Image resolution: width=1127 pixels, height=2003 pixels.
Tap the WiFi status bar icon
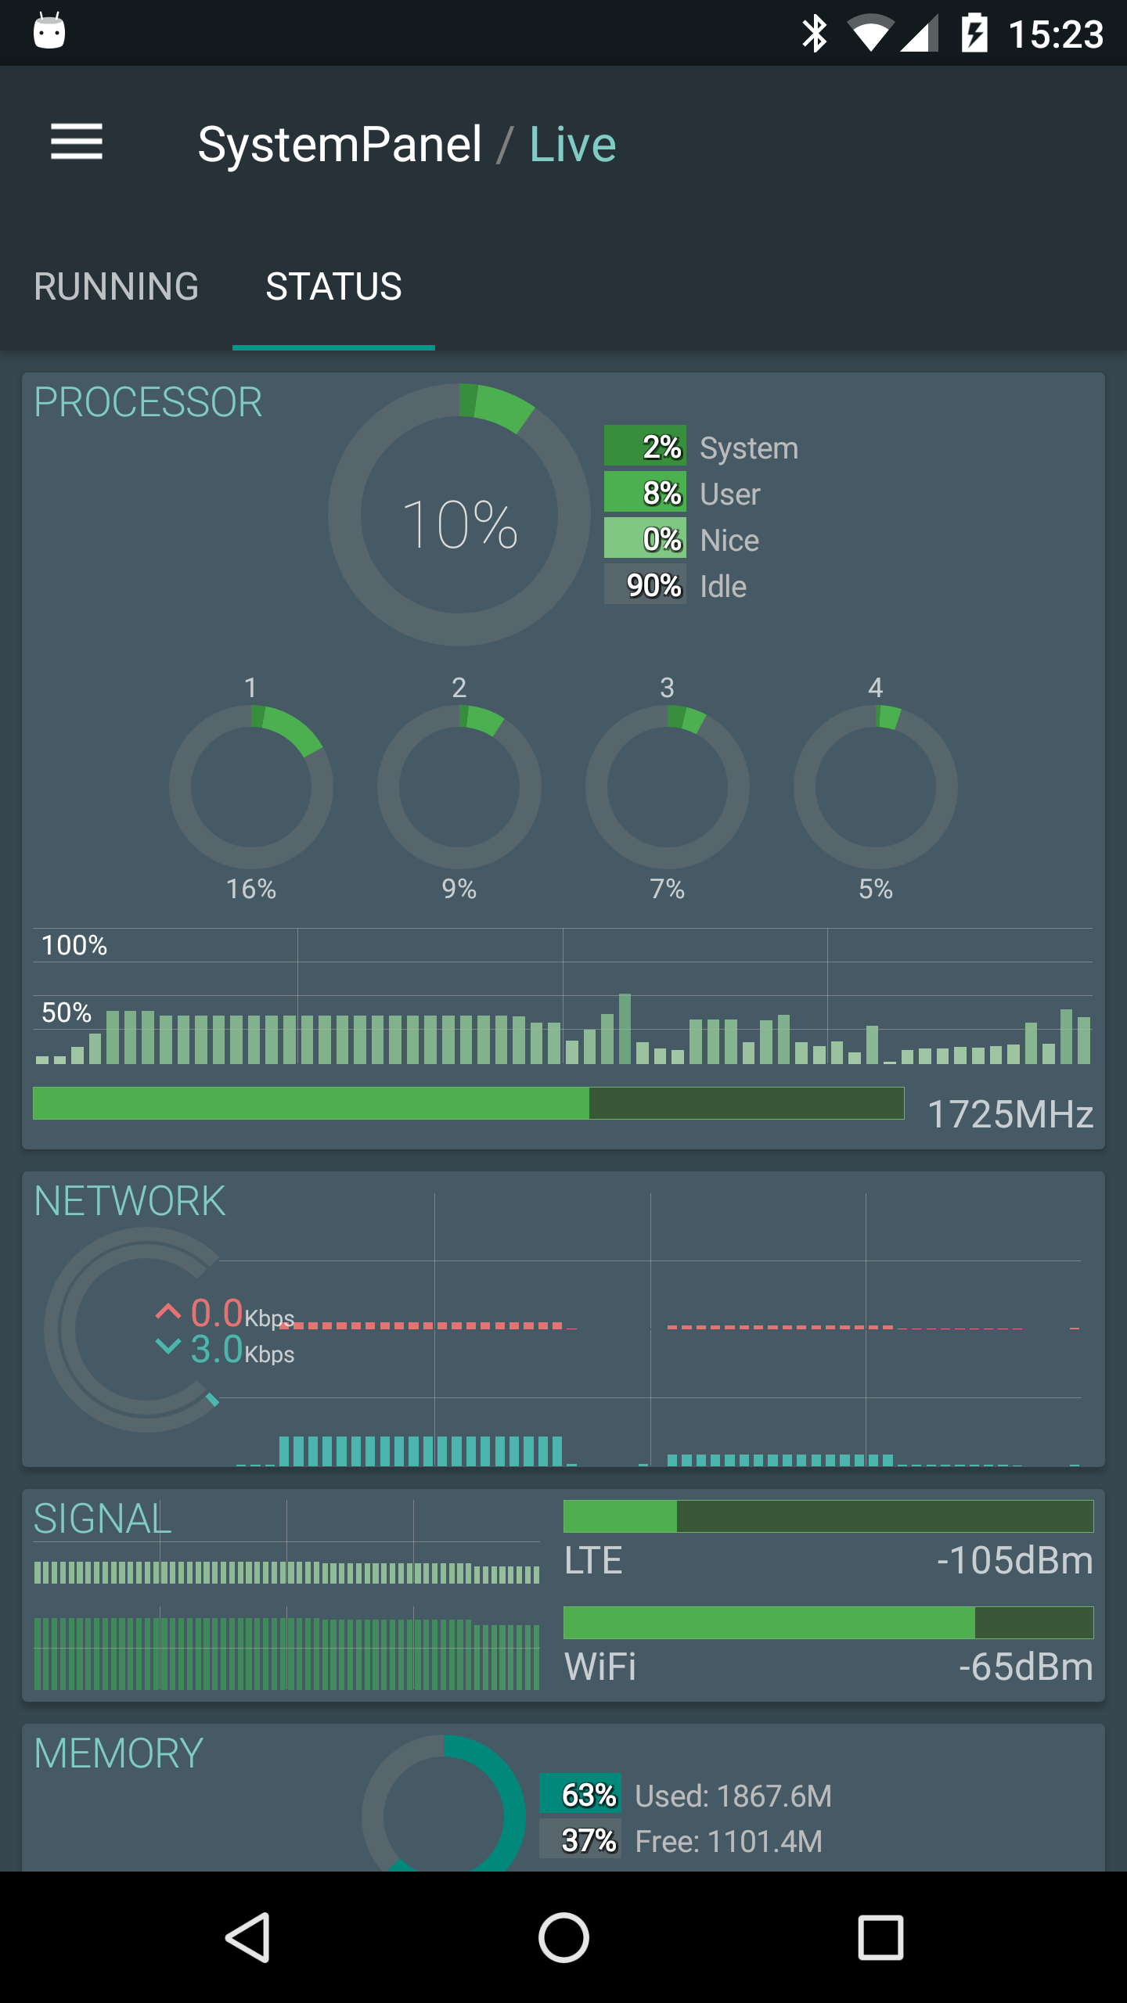pyautogui.click(x=870, y=34)
